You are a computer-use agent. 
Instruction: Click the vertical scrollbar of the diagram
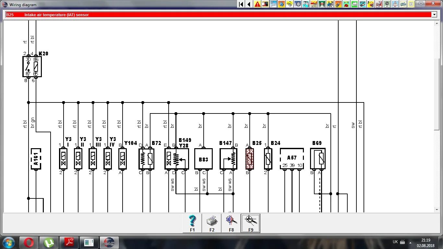coord(437,116)
